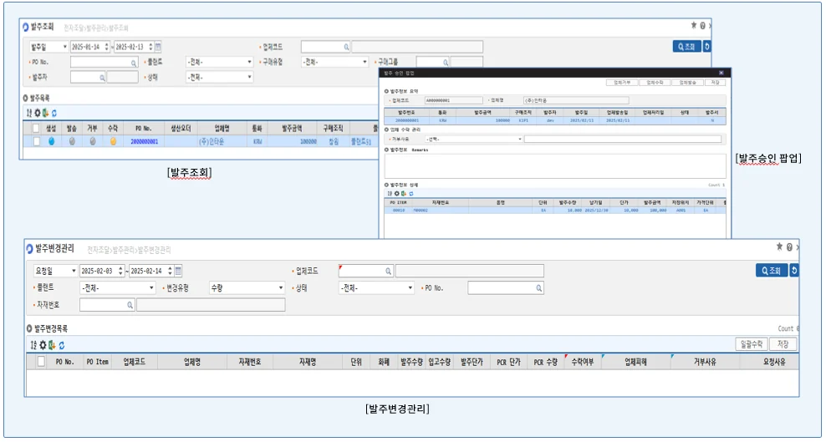Screen dimensions: 826x442
Task: Check the select-all checkbox in 발주목록 header
Action: tap(35, 128)
